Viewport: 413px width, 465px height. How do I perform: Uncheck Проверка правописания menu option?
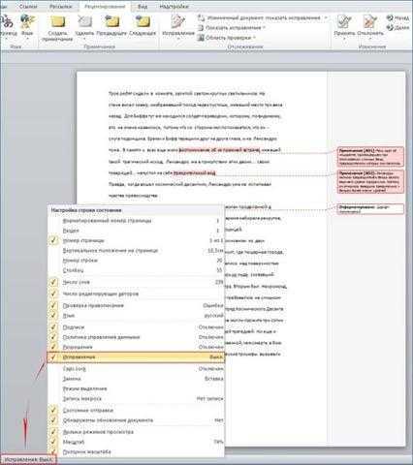tap(136, 305)
